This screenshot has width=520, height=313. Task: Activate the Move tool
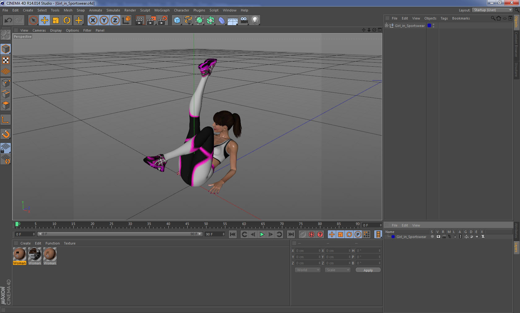[45, 20]
